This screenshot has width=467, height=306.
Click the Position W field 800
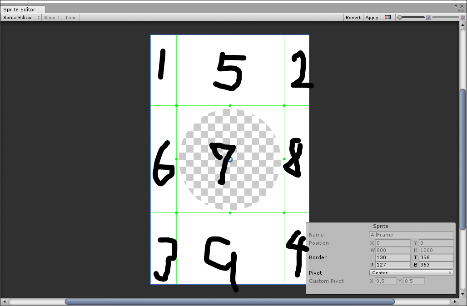[392, 250]
